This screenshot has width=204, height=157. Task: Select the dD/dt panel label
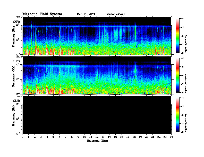[16, 61]
